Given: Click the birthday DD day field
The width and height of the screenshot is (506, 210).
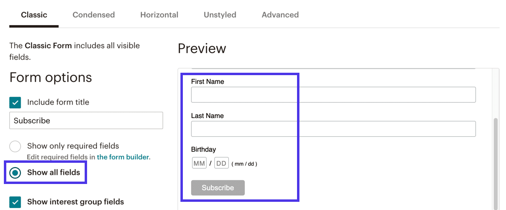Looking at the screenshot, I should 221,163.
